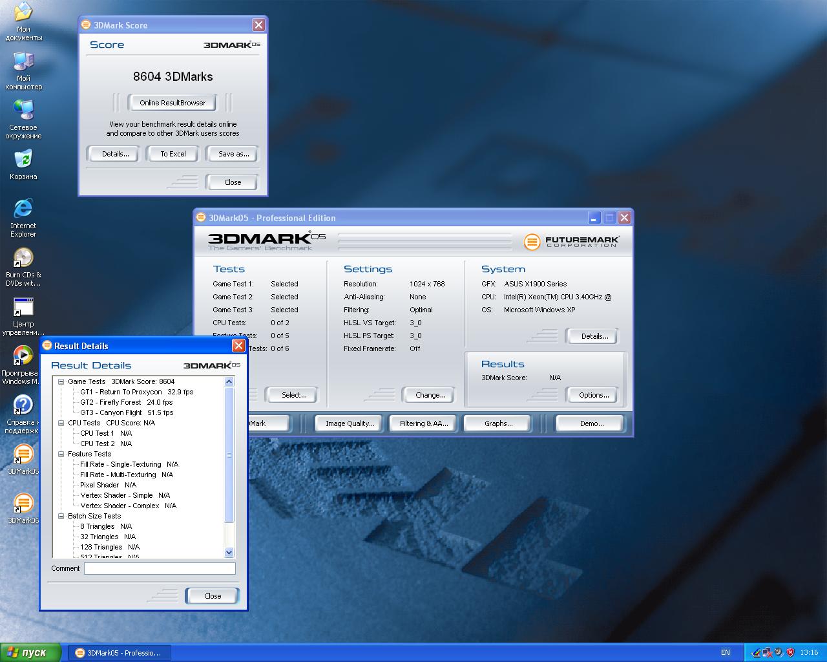This screenshot has width=827, height=662.
Task: Collapse the Feature Tests tree node
Action: 61,454
